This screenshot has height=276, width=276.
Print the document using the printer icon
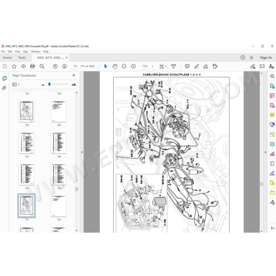(32, 66)
